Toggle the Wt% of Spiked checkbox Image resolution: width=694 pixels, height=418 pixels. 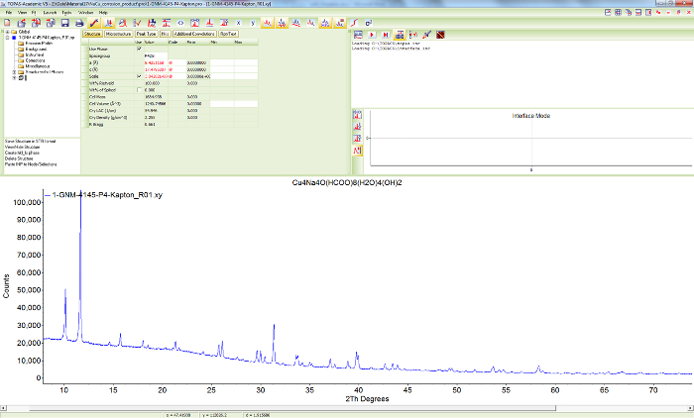(x=138, y=90)
